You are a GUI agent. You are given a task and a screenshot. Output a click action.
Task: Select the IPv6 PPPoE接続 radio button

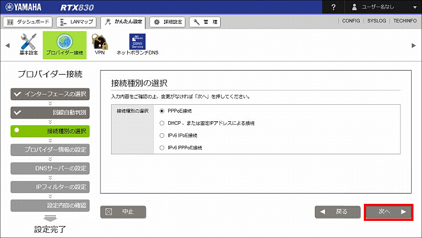click(x=162, y=147)
